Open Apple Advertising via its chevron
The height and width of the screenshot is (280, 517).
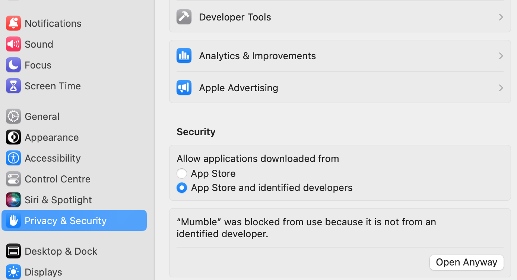(501, 87)
